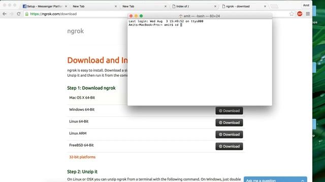Minimize Terminal with yellow button
Screen dimensions: 325x182
136,16
